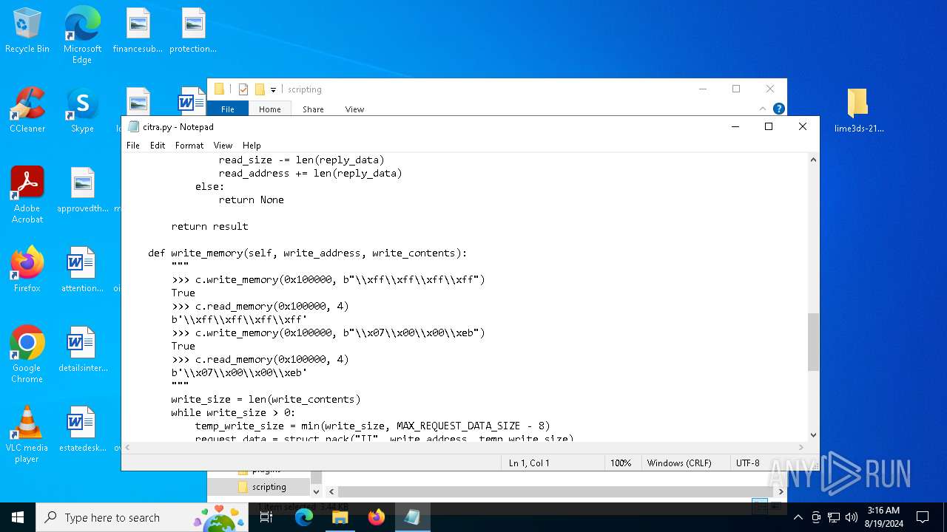Open the Notepad View menu
Viewport: 947px width, 532px height.
click(223, 146)
